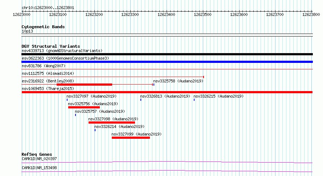Click ruler position 12623200
Screen dimensions: 323x176
click(x=94, y=14)
